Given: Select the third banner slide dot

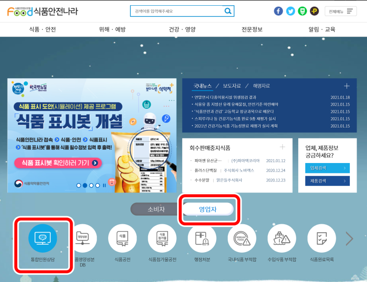Looking at the screenshot, I should coord(91,185).
